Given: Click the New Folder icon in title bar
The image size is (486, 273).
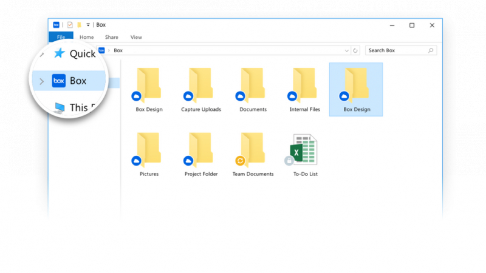Looking at the screenshot, I should pos(80,25).
